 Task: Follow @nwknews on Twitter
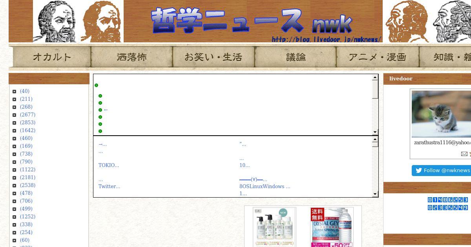[441, 171]
